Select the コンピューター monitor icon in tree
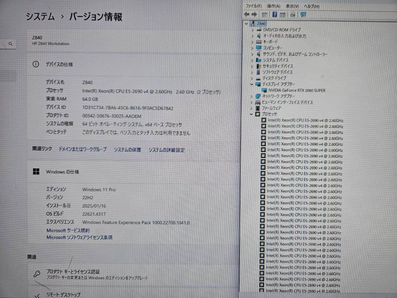The height and width of the screenshot is (298, 397). pyautogui.click(x=259, y=48)
